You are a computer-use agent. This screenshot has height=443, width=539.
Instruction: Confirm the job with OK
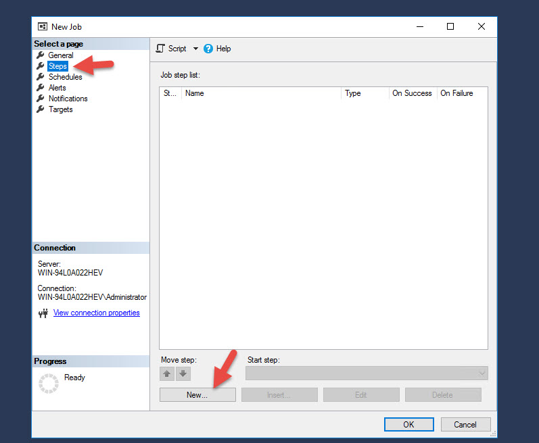(x=409, y=425)
